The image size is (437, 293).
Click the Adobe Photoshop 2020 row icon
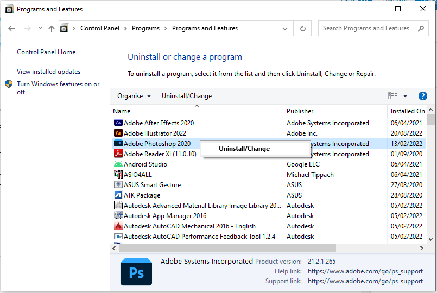pyautogui.click(x=118, y=143)
